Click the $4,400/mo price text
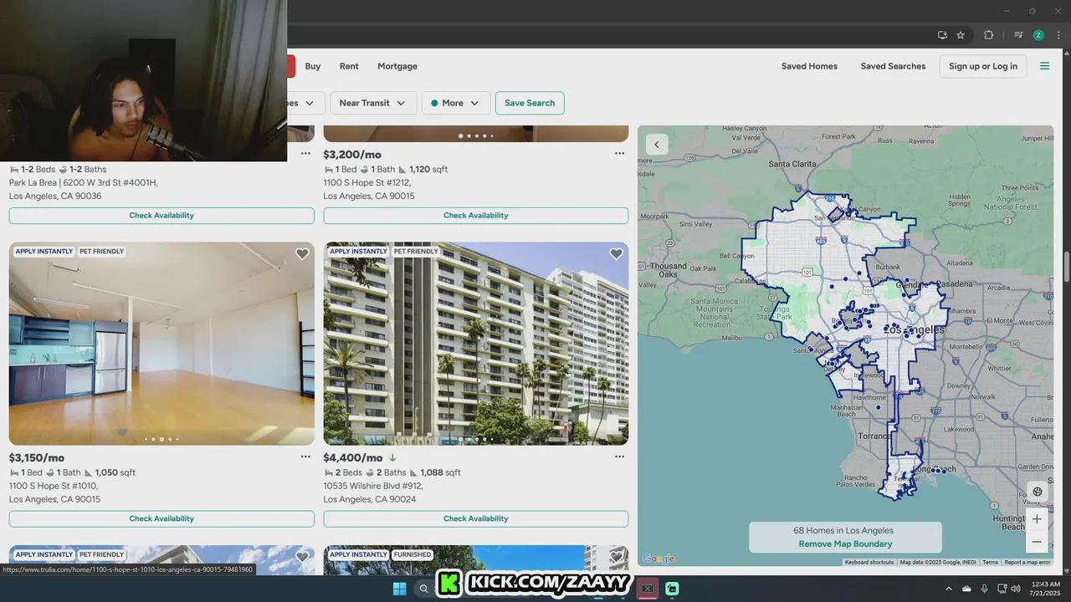The width and height of the screenshot is (1071, 602). [x=353, y=457]
